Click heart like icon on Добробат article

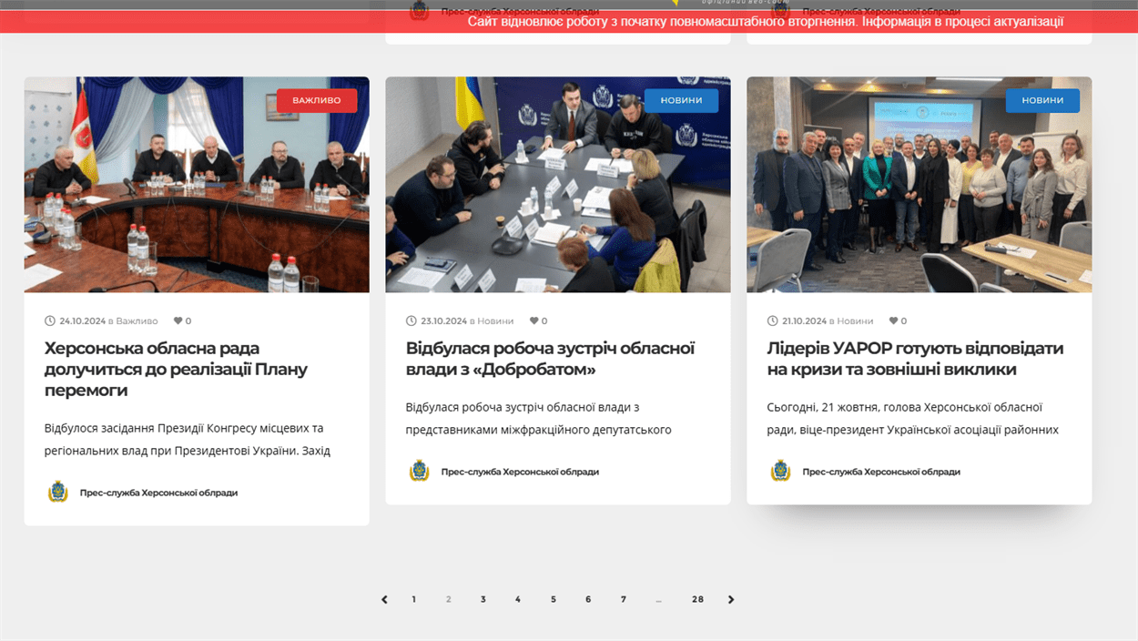pyautogui.click(x=533, y=321)
